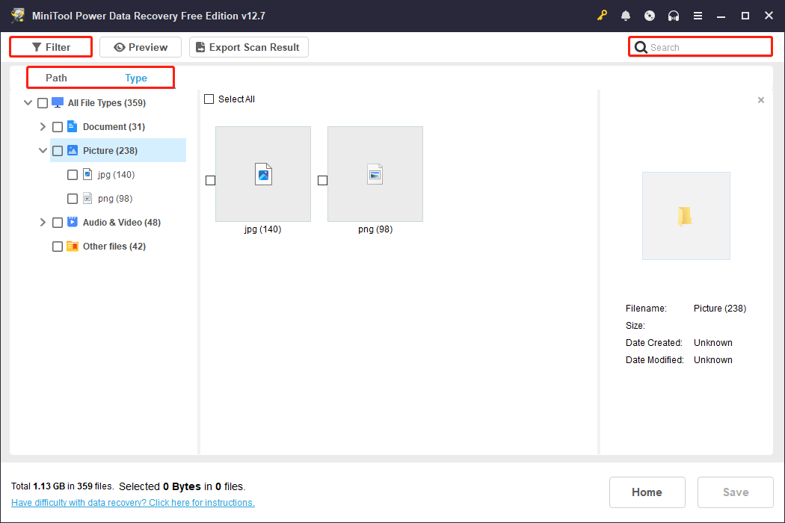Click the MiniTool logo in the title bar

point(18,15)
